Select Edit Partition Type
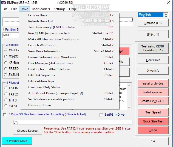The height and width of the screenshot is (147, 173). point(69,81)
